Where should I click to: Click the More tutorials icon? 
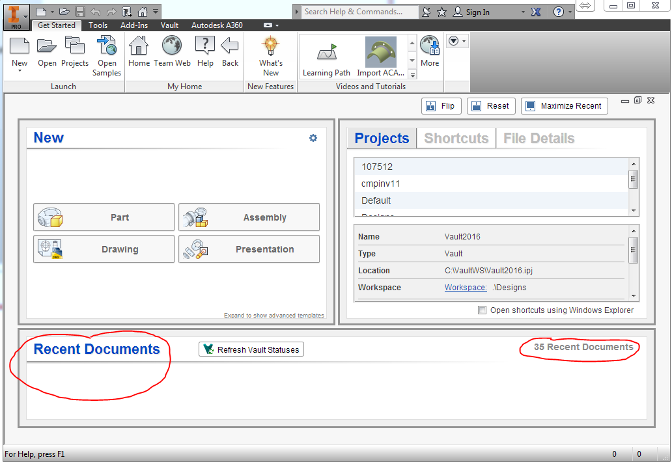429,46
